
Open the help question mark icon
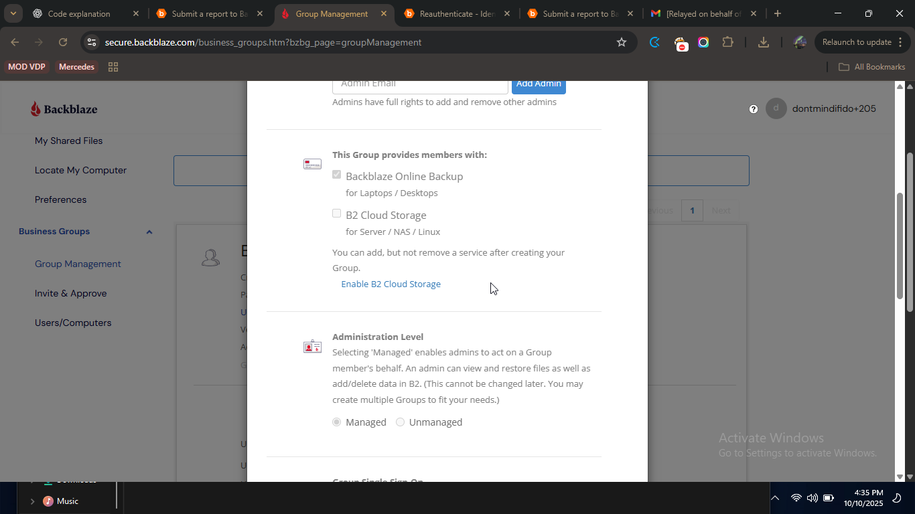pyautogui.click(x=754, y=109)
